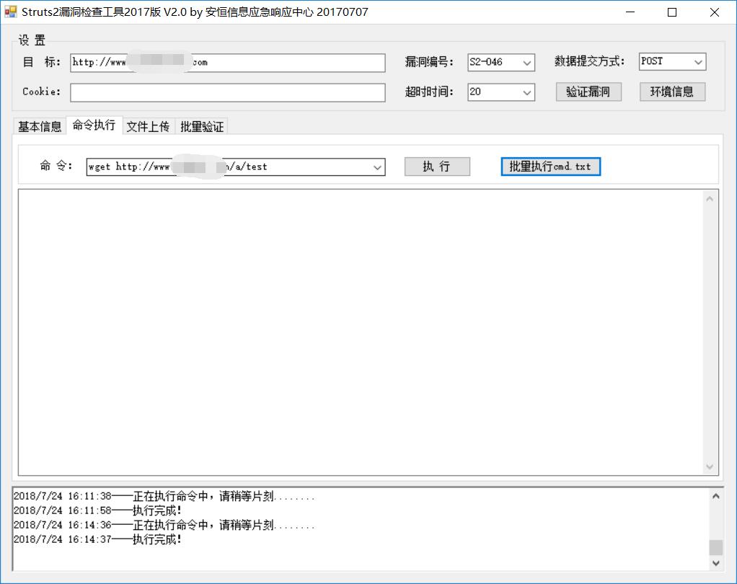737x584 pixels.
Task: Click the output area scroll down arrow
Action: click(710, 466)
